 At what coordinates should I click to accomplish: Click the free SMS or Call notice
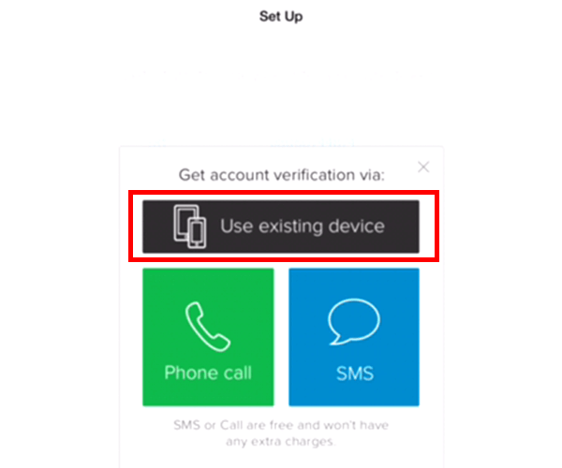click(281, 433)
